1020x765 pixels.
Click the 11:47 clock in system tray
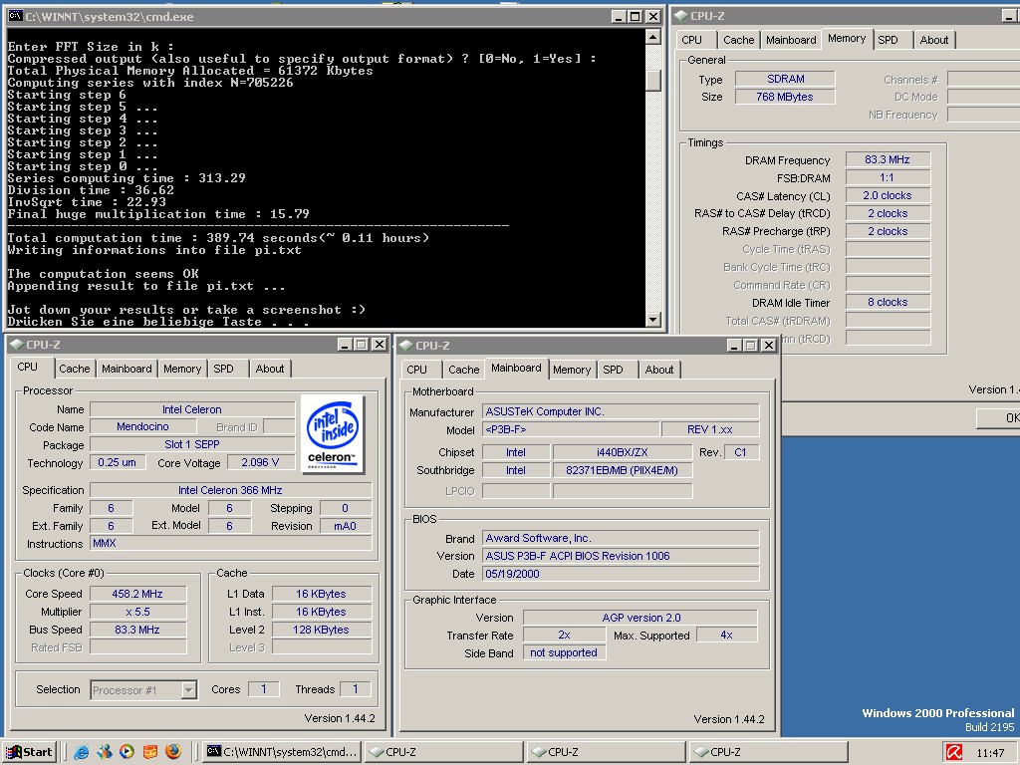(990, 753)
